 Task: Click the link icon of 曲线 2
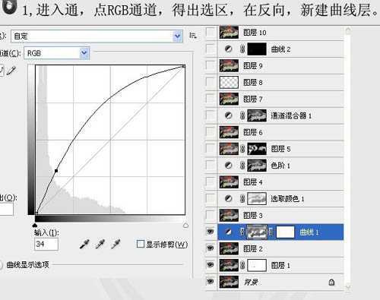242,49
